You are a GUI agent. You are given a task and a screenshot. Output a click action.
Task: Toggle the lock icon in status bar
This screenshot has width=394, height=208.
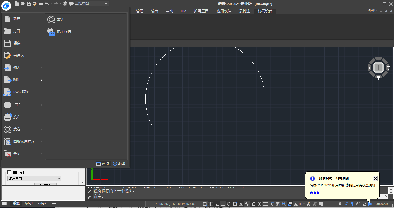[346, 204]
